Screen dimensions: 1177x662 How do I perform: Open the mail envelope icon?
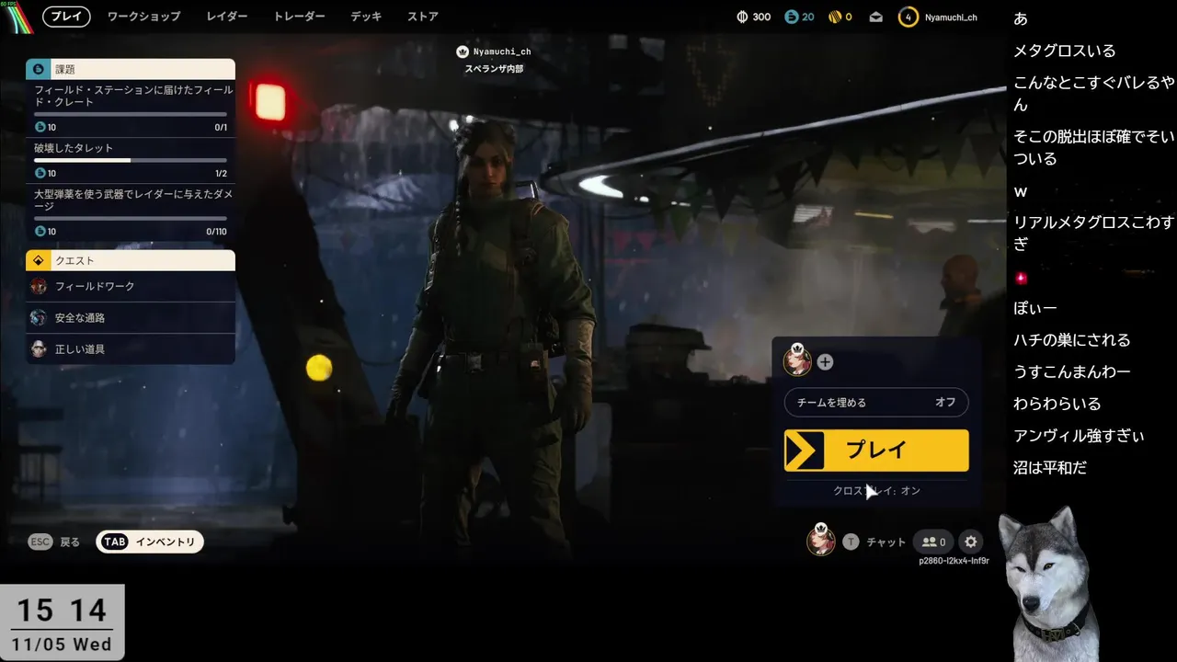(875, 17)
